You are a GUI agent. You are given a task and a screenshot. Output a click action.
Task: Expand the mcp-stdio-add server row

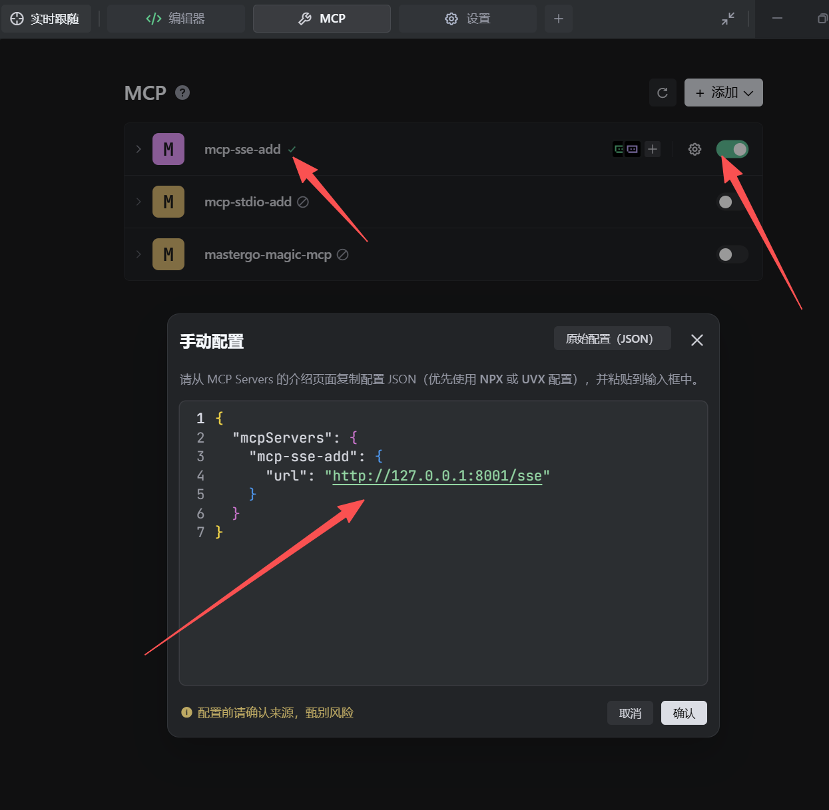pyautogui.click(x=138, y=202)
